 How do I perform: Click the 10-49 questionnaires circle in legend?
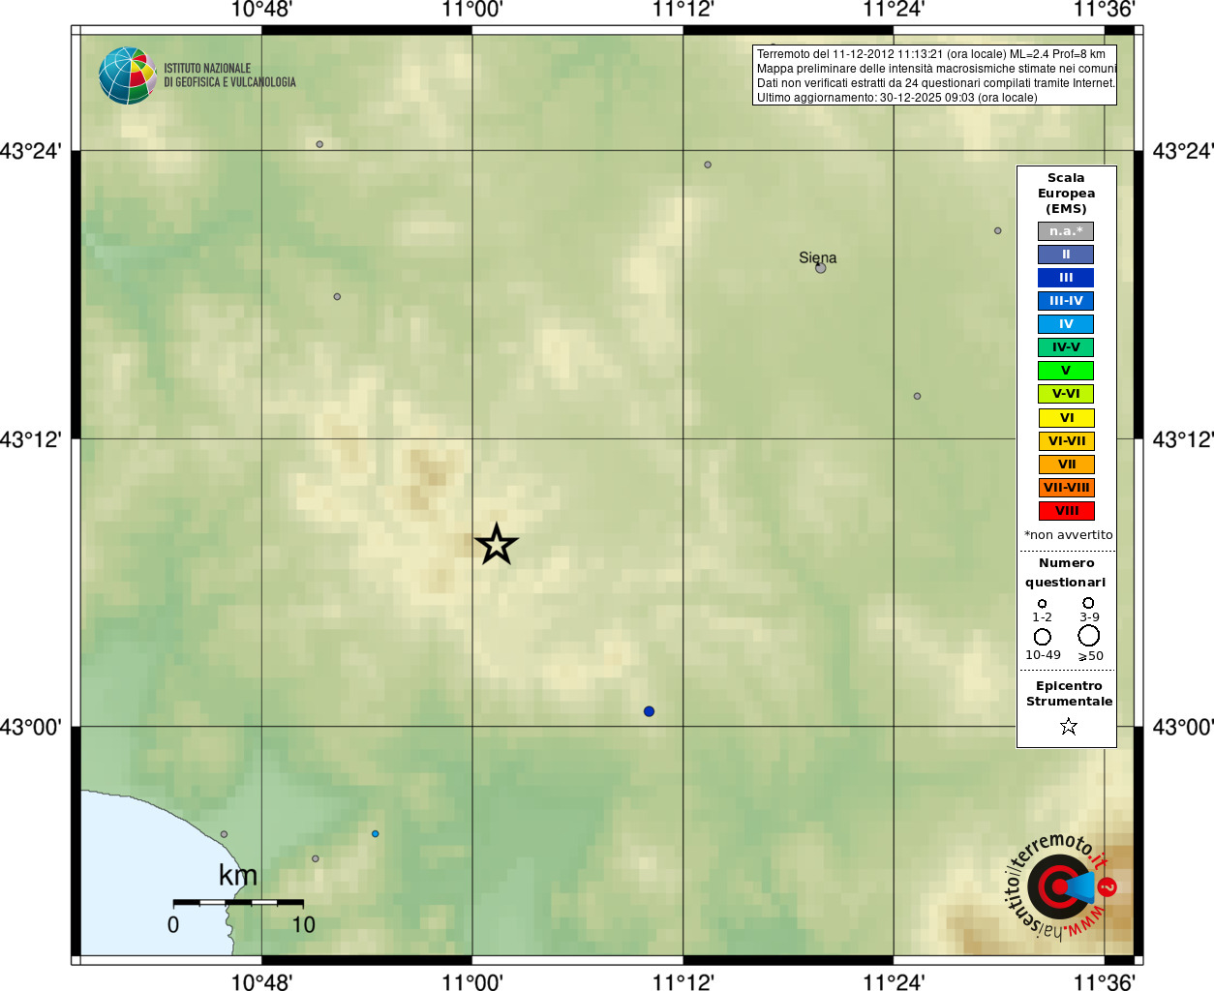click(1043, 637)
